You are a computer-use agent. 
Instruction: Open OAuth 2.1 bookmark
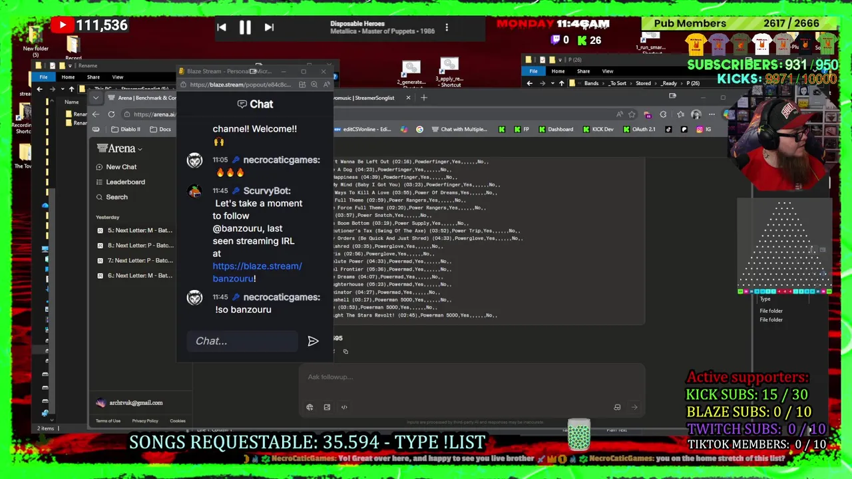[639, 129]
